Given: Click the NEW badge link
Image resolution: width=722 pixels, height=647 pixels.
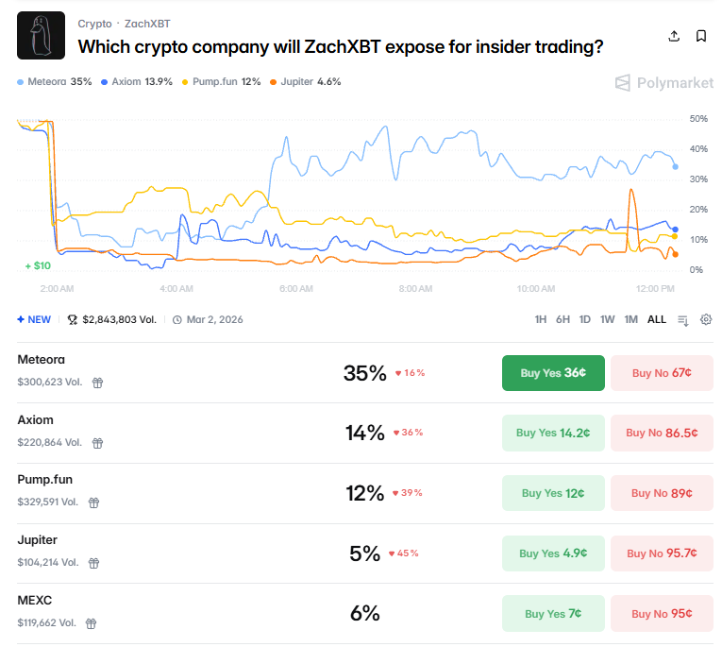Looking at the screenshot, I should coord(34,319).
